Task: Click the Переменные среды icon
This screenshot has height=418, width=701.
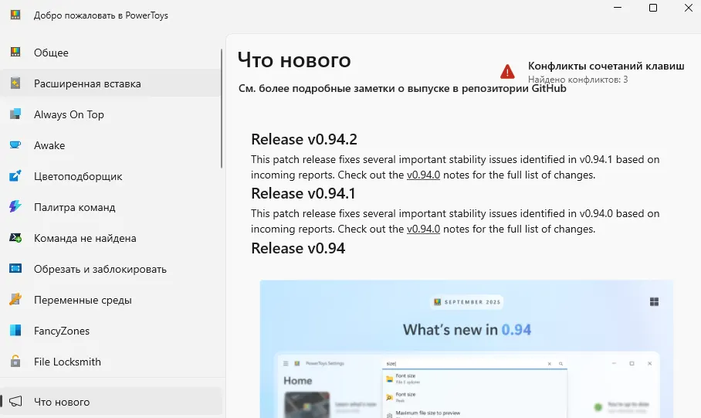Action: [15, 300]
